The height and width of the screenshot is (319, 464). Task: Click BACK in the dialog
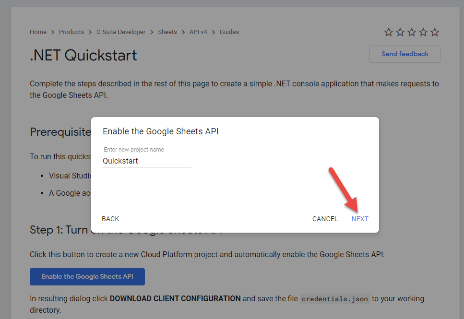click(110, 219)
